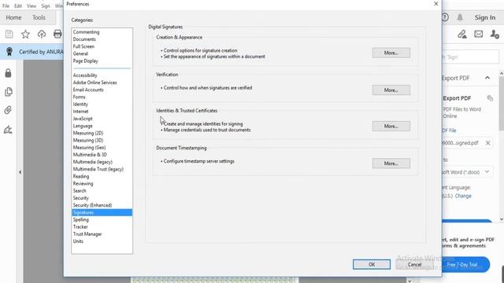504x283 pixels.
Task: Click the certified ribbon badge icon
Action: click(9, 51)
